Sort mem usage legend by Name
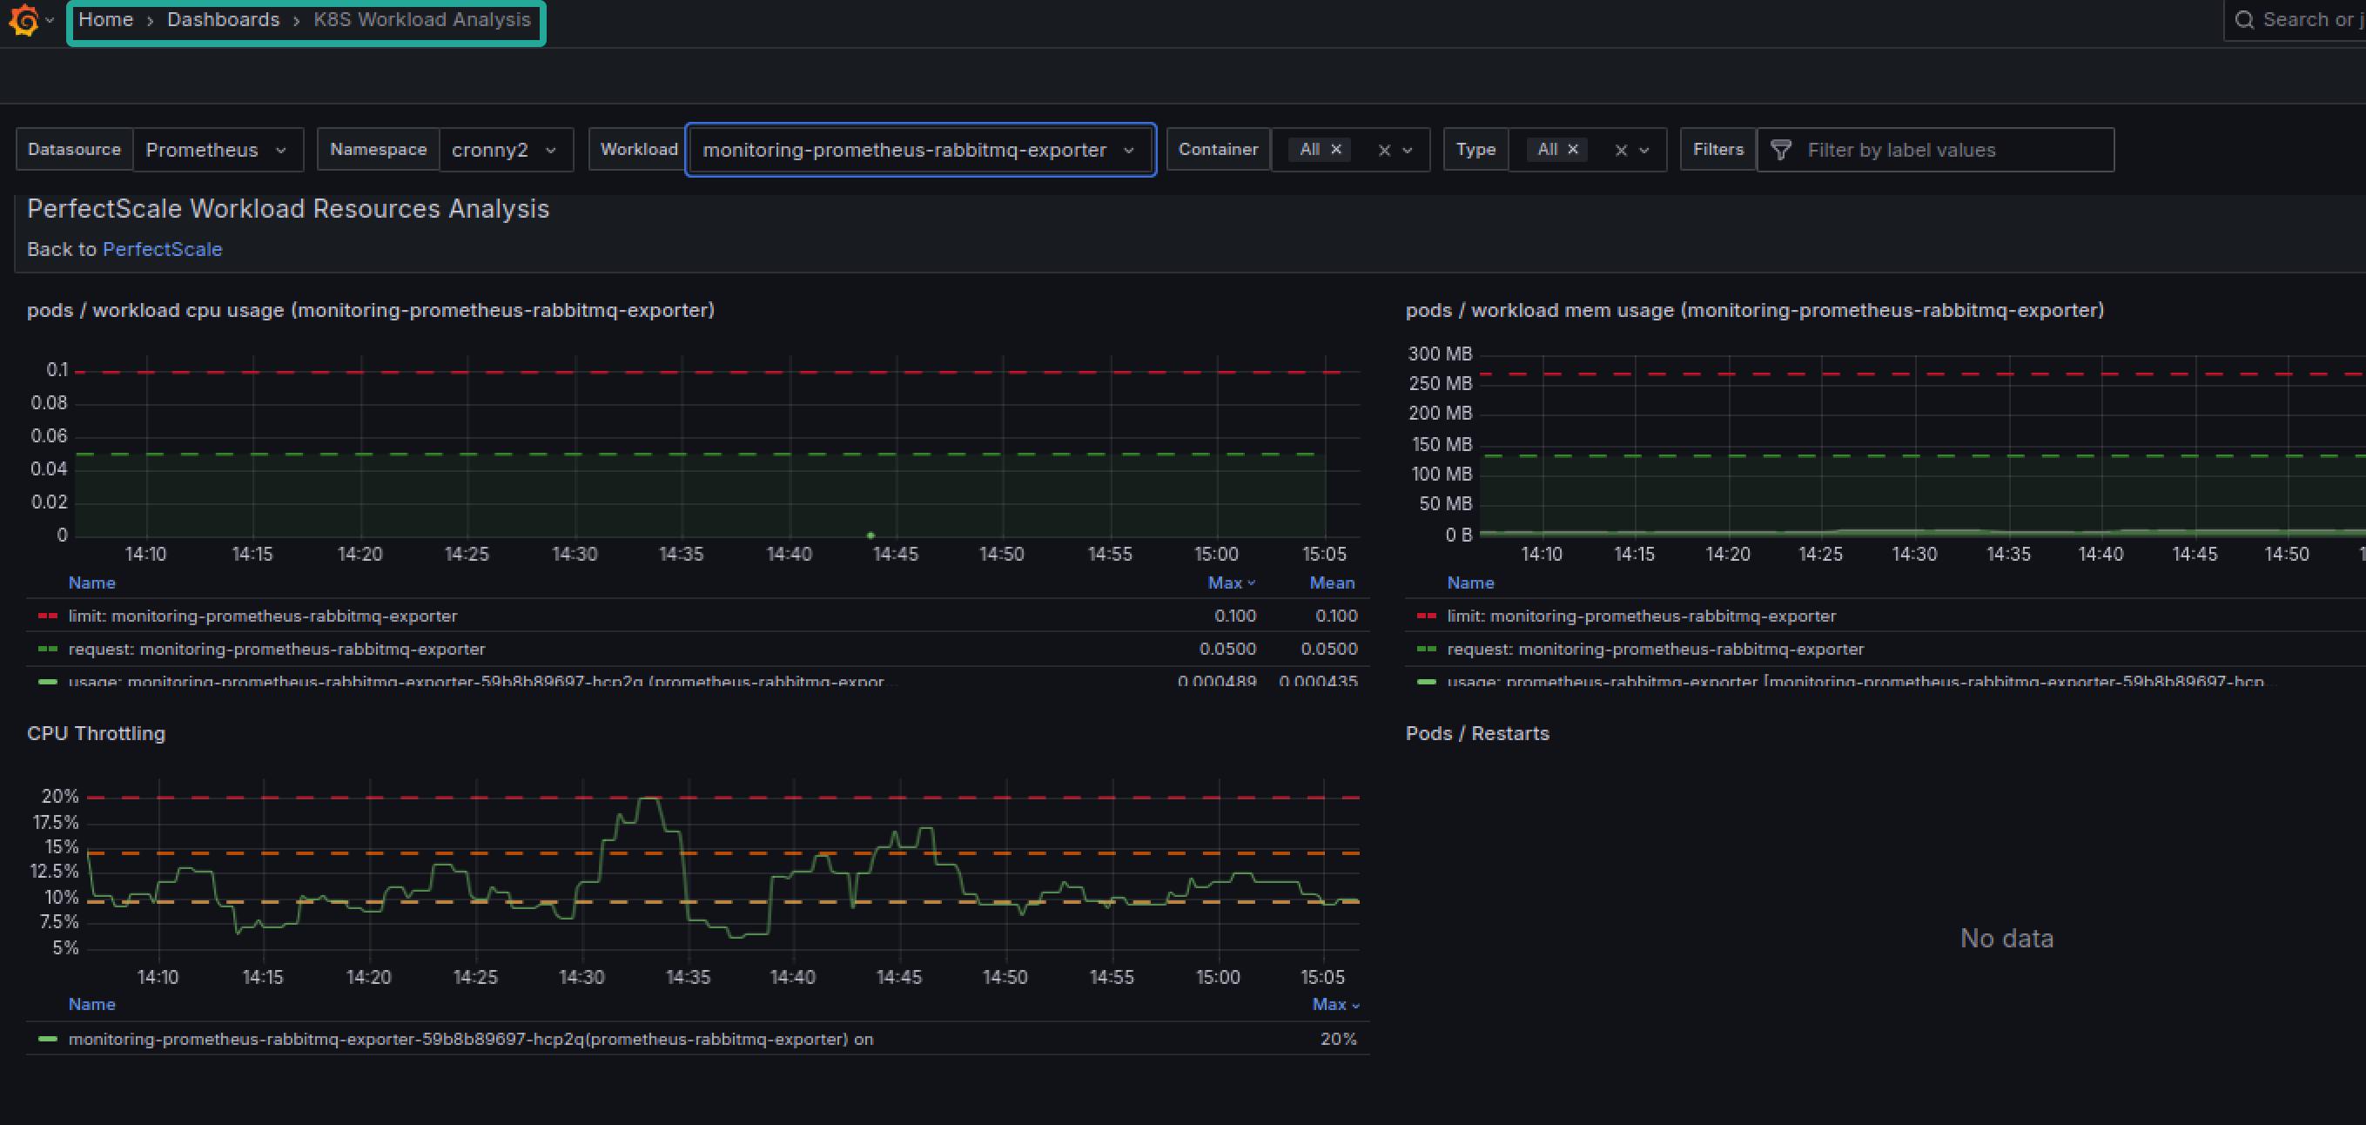The width and height of the screenshot is (2366, 1125). (x=1470, y=583)
